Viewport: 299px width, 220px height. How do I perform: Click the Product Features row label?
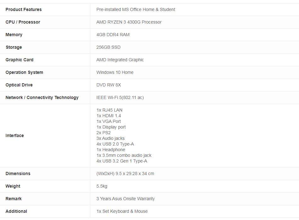pyautogui.click(x=24, y=9)
